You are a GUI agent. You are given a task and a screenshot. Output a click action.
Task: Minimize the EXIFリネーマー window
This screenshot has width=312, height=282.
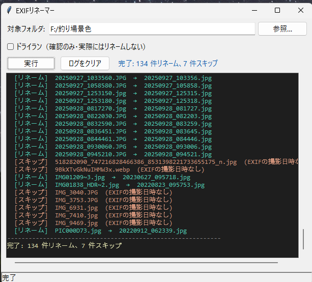254,10
